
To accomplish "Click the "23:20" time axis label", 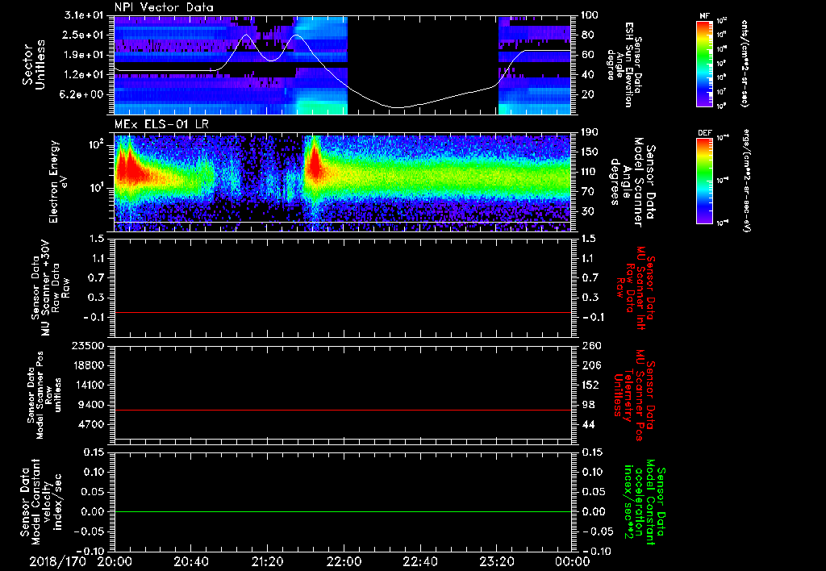I will click(496, 561).
